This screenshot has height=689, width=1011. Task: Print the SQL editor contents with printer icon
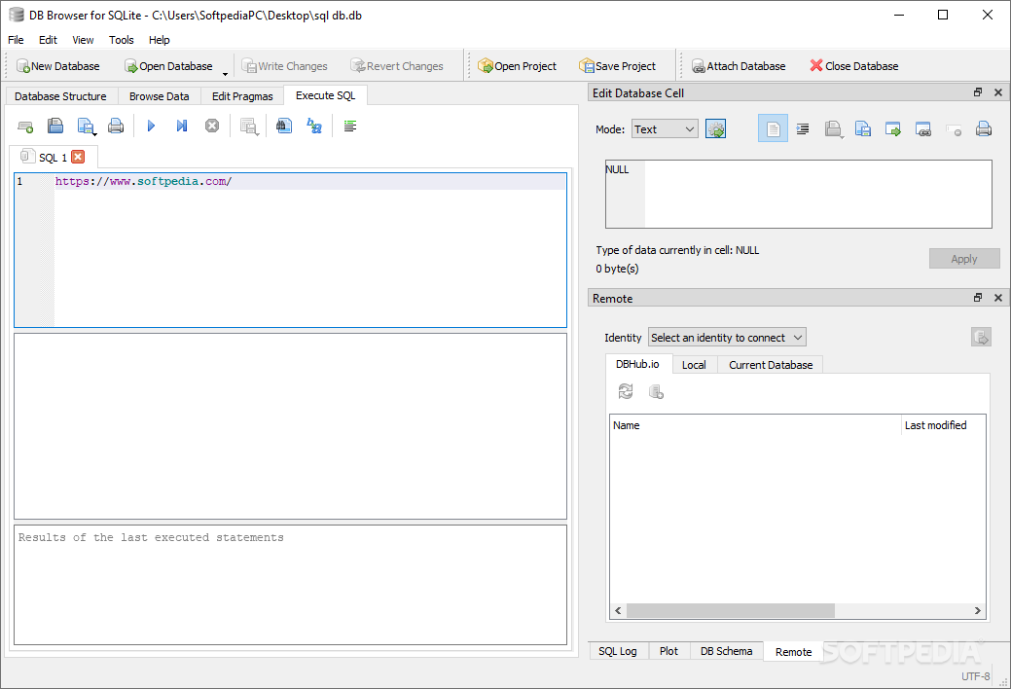[x=116, y=126]
